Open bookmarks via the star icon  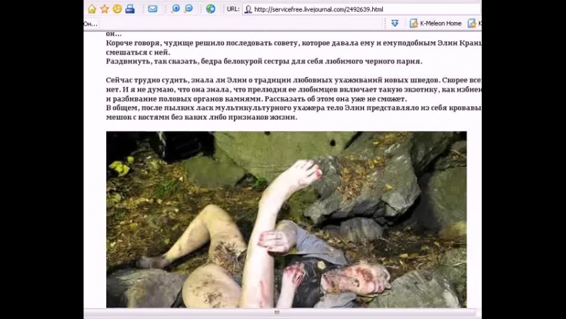[x=105, y=9]
